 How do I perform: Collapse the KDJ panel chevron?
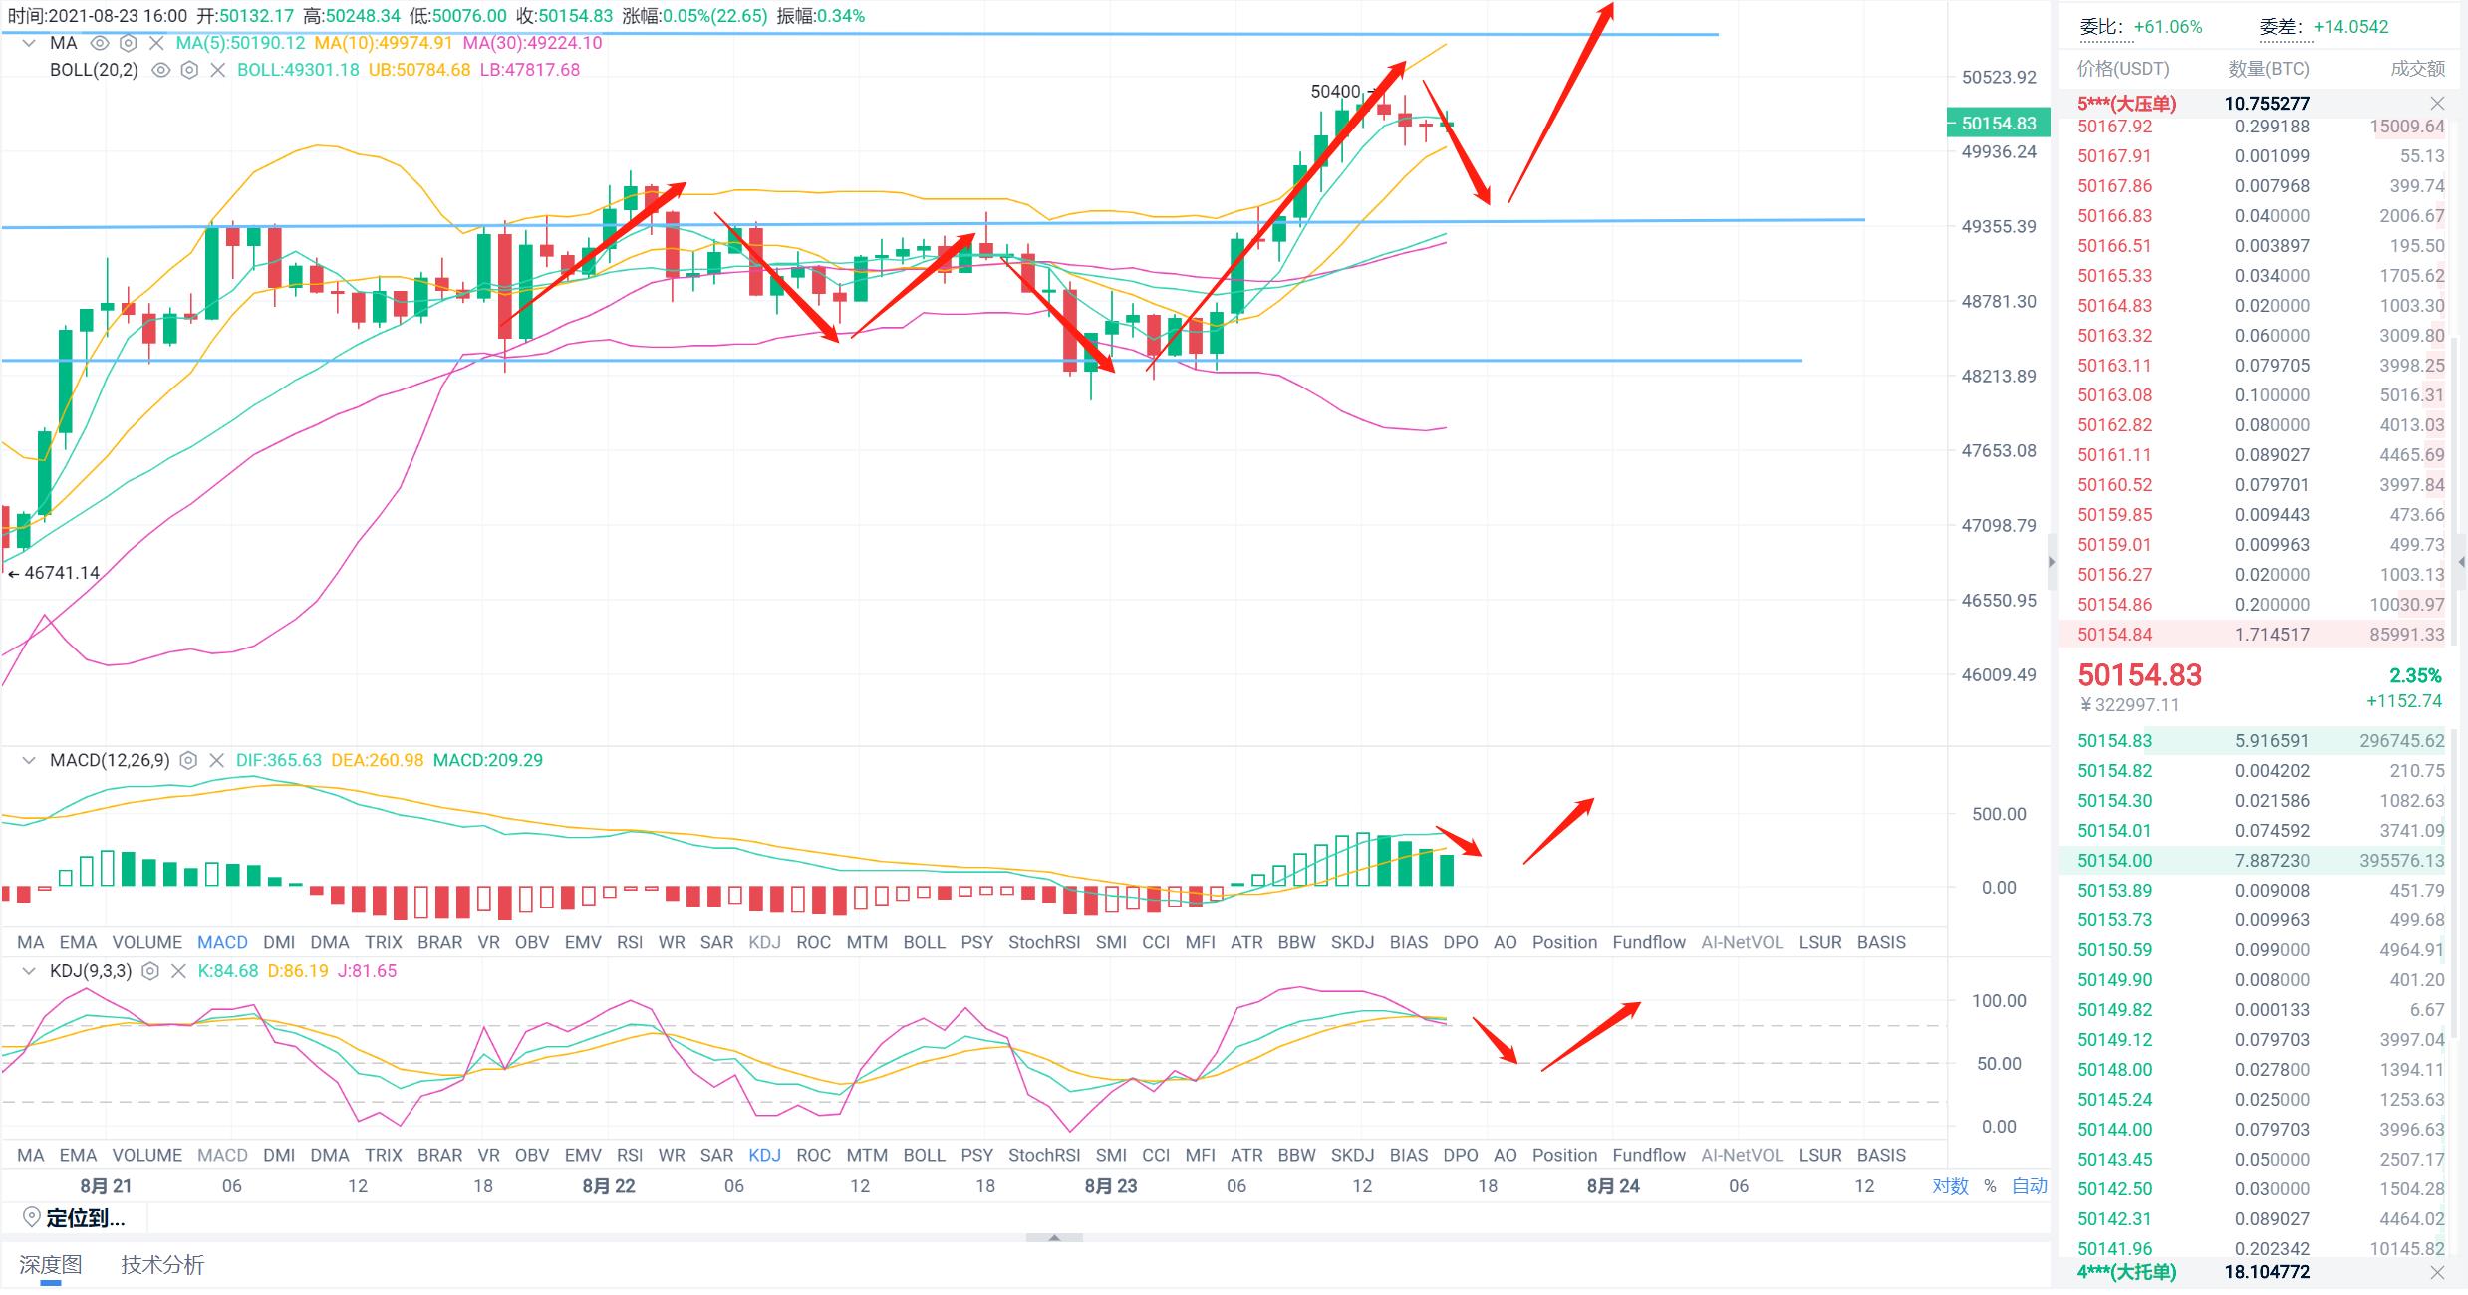pyautogui.click(x=29, y=971)
